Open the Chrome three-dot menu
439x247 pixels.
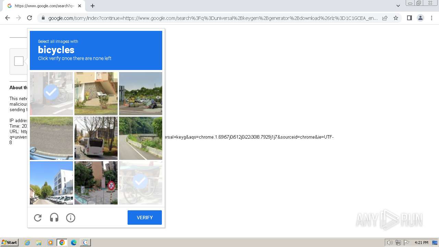click(431, 18)
